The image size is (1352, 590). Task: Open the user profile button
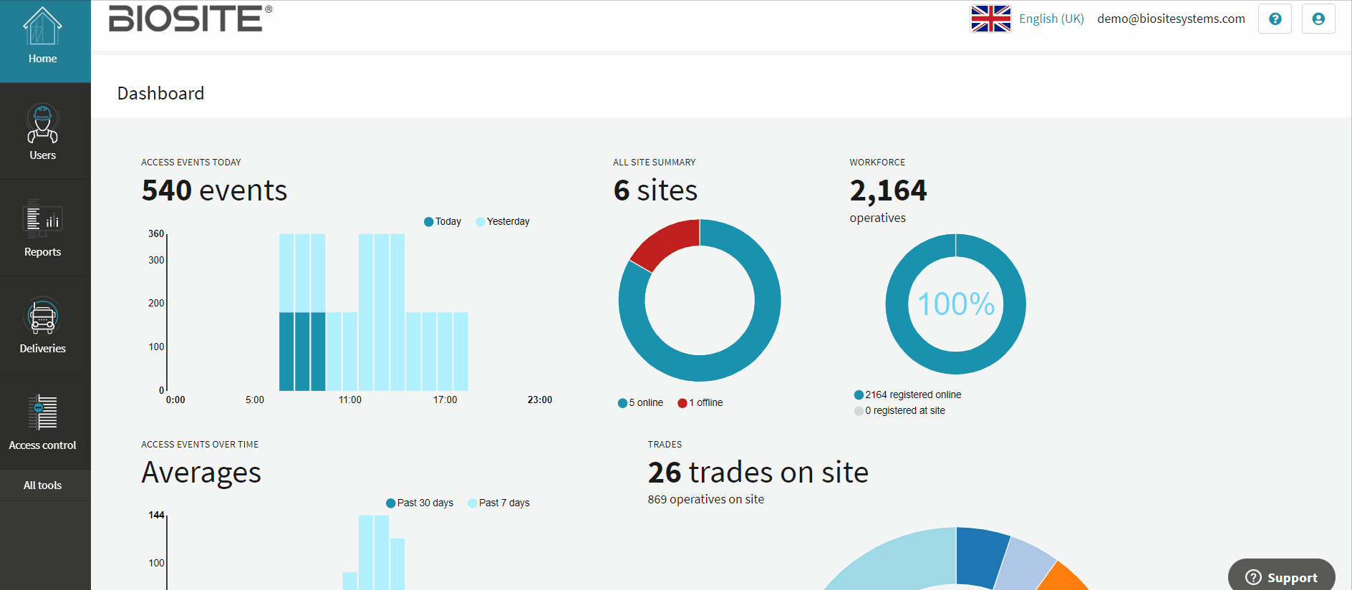1318,19
